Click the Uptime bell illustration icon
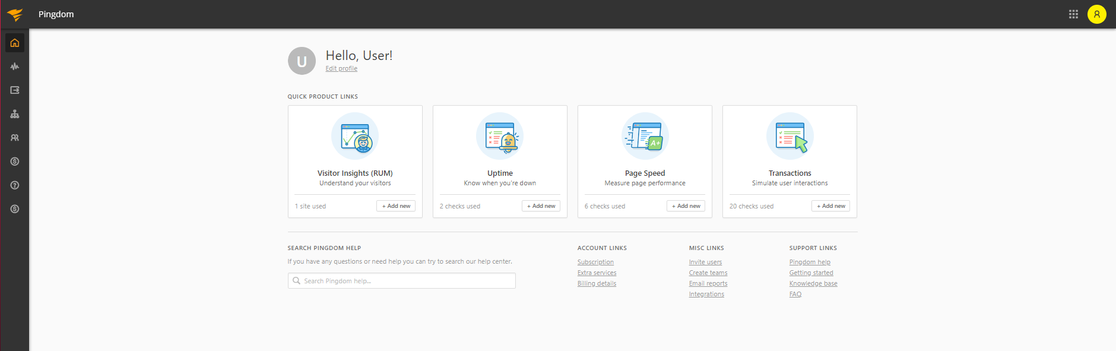1116x351 pixels. pos(500,136)
